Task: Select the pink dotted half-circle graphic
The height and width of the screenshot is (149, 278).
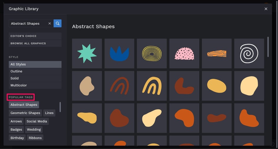Action: coord(184,53)
